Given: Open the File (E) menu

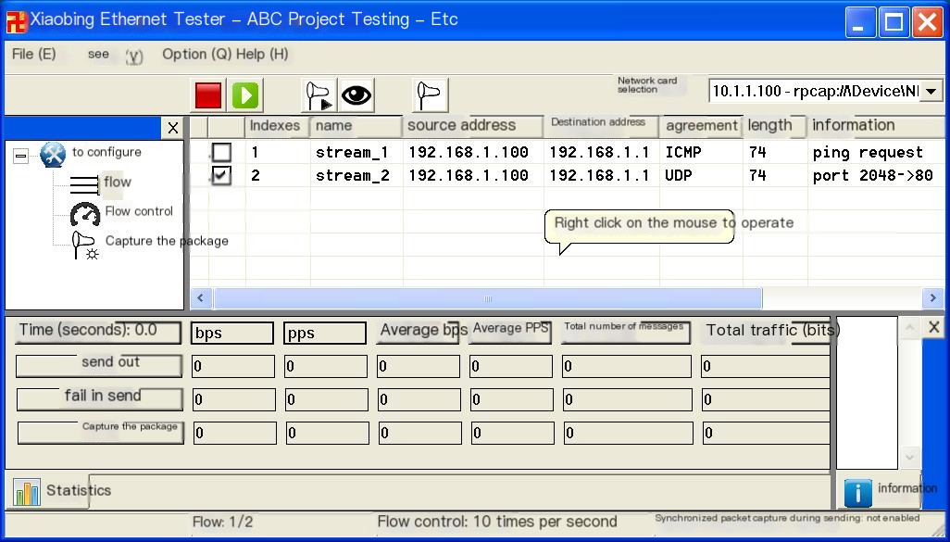Looking at the screenshot, I should pyautogui.click(x=34, y=54).
